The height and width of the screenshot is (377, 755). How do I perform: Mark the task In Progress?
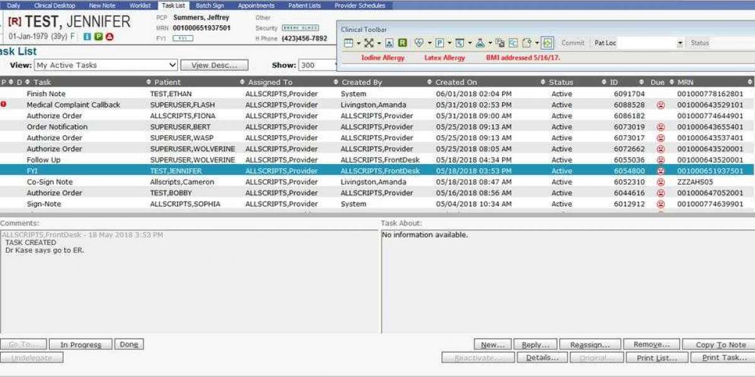pyautogui.click(x=81, y=344)
